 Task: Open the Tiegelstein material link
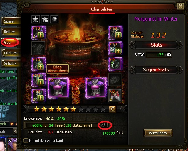pyautogui.click(x=63, y=132)
